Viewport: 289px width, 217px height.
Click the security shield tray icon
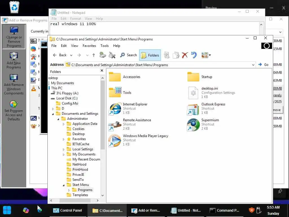(251, 210)
